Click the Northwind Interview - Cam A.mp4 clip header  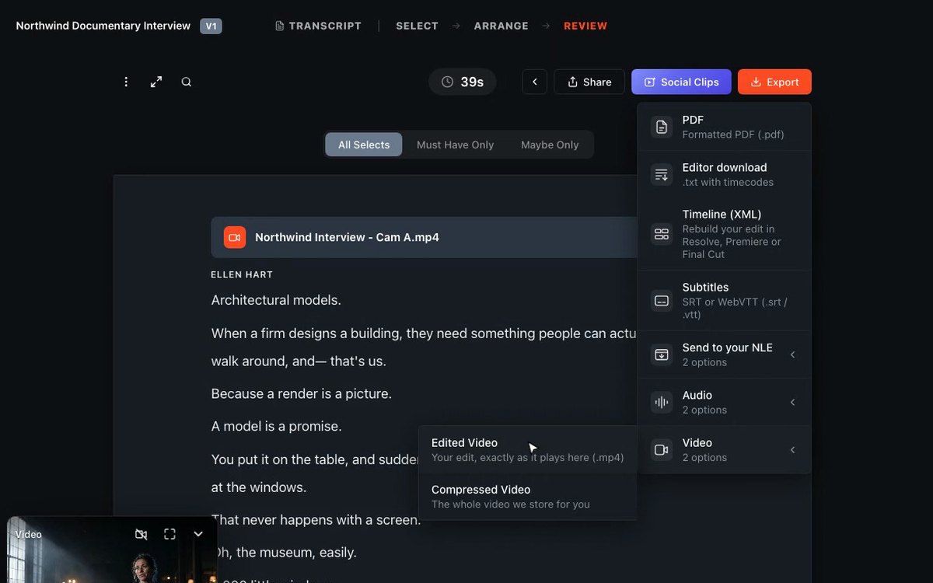pos(425,237)
